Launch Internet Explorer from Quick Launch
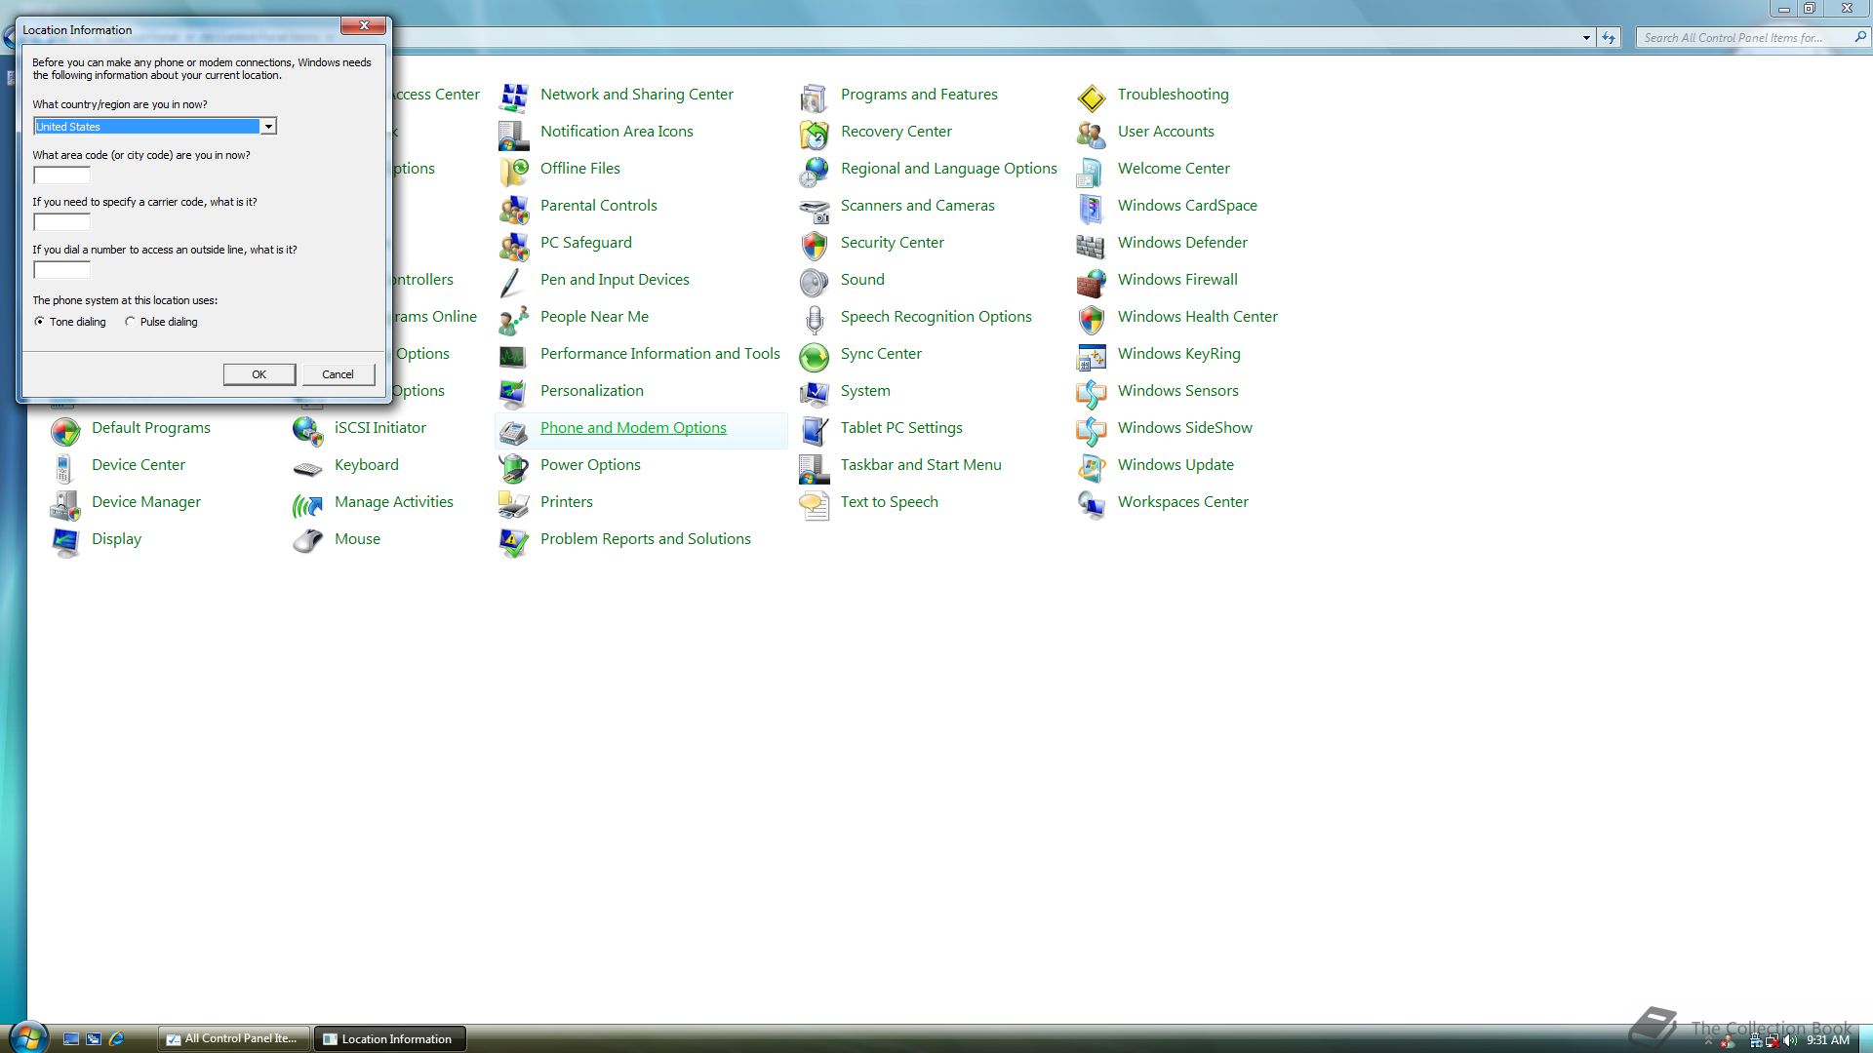The image size is (1873, 1053). pyautogui.click(x=117, y=1039)
